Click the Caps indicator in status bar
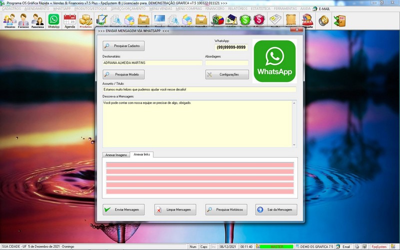Screen dimensions: 400x250 point(204,246)
